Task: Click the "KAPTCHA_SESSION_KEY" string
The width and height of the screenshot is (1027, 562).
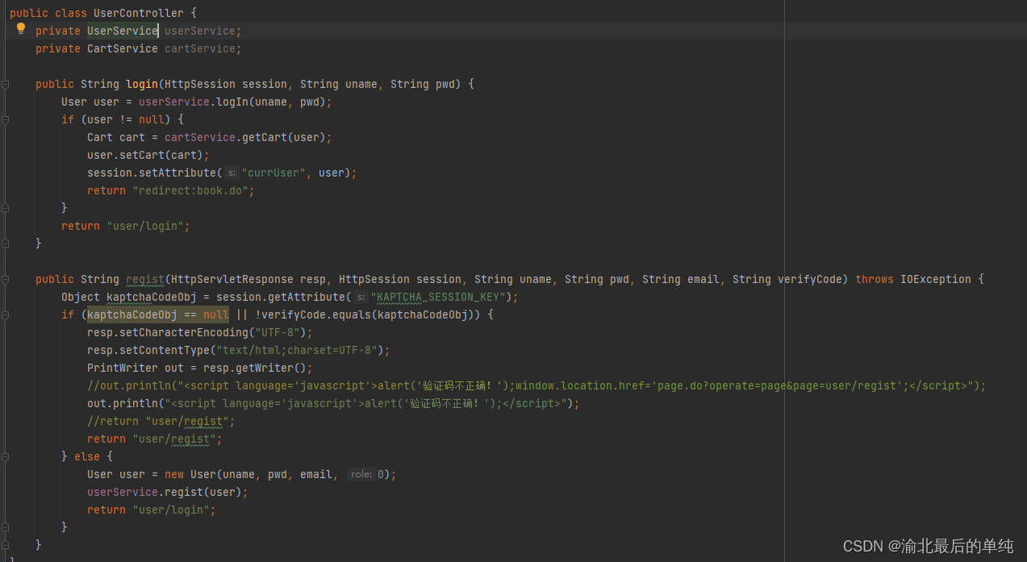Action: point(439,297)
